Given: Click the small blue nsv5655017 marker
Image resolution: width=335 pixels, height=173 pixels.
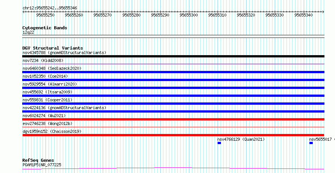Looking at the screenshot, I should click(311, 143).
